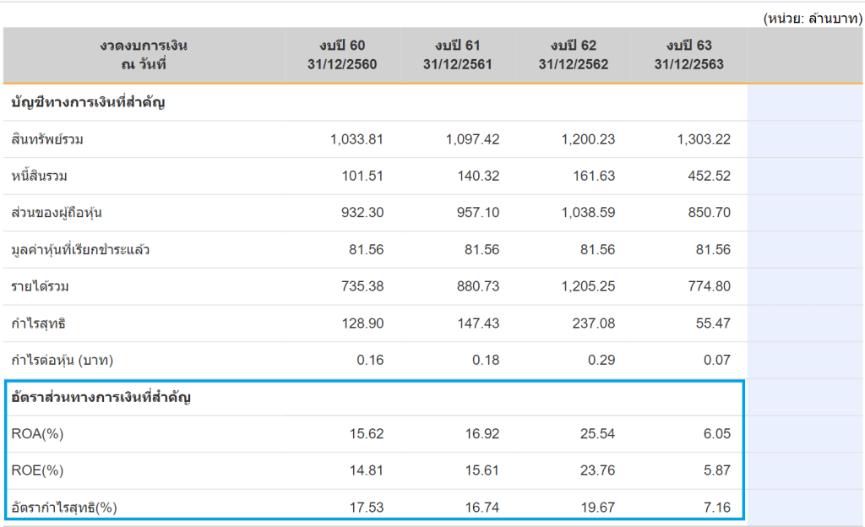Select the ส่วนของผู้ถือหุ้น row label
The image size is (865, 527).
57,213
